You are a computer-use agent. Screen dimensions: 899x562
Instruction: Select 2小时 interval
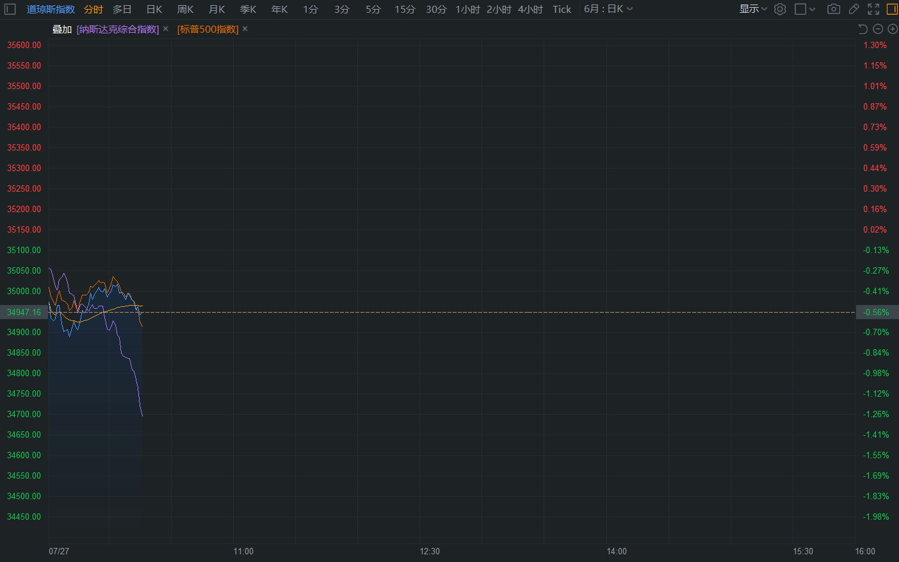point(499,10)
